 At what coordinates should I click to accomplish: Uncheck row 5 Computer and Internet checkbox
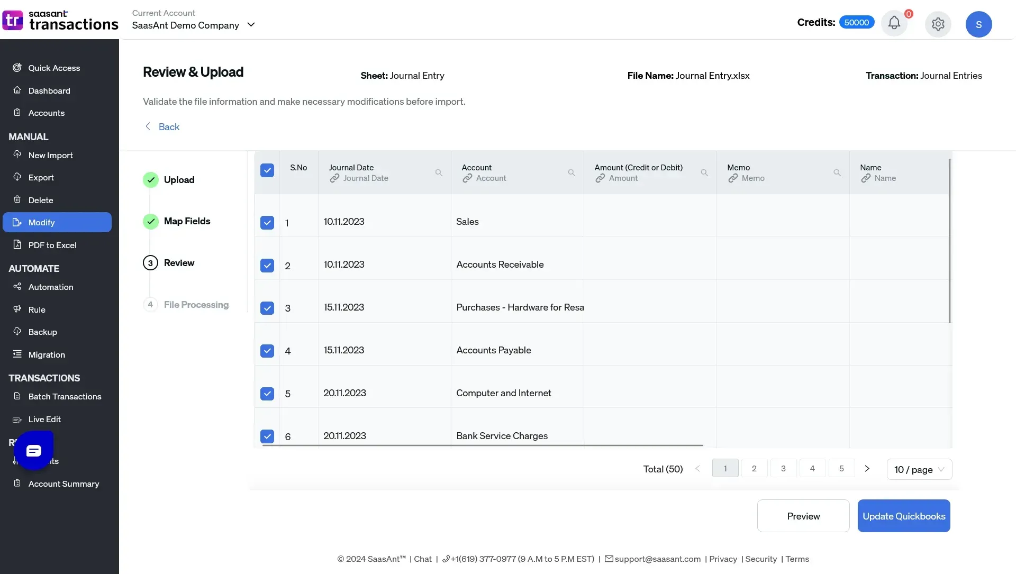tap(267, 394)
